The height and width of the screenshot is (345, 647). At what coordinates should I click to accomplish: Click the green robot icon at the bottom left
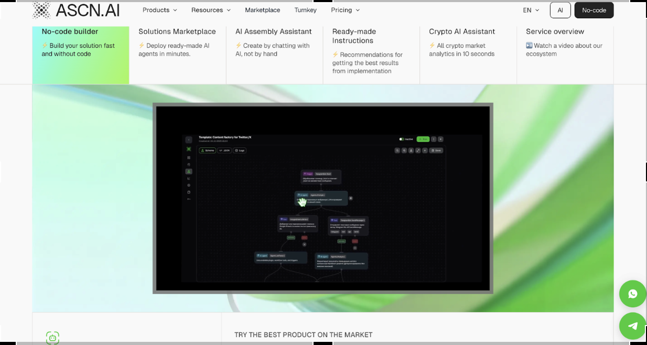(x=52, y=337)
